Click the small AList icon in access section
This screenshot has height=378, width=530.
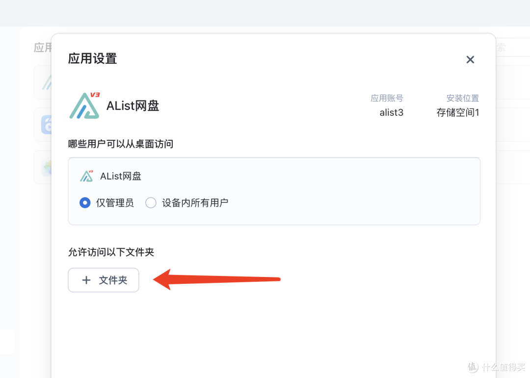(85, 175)
